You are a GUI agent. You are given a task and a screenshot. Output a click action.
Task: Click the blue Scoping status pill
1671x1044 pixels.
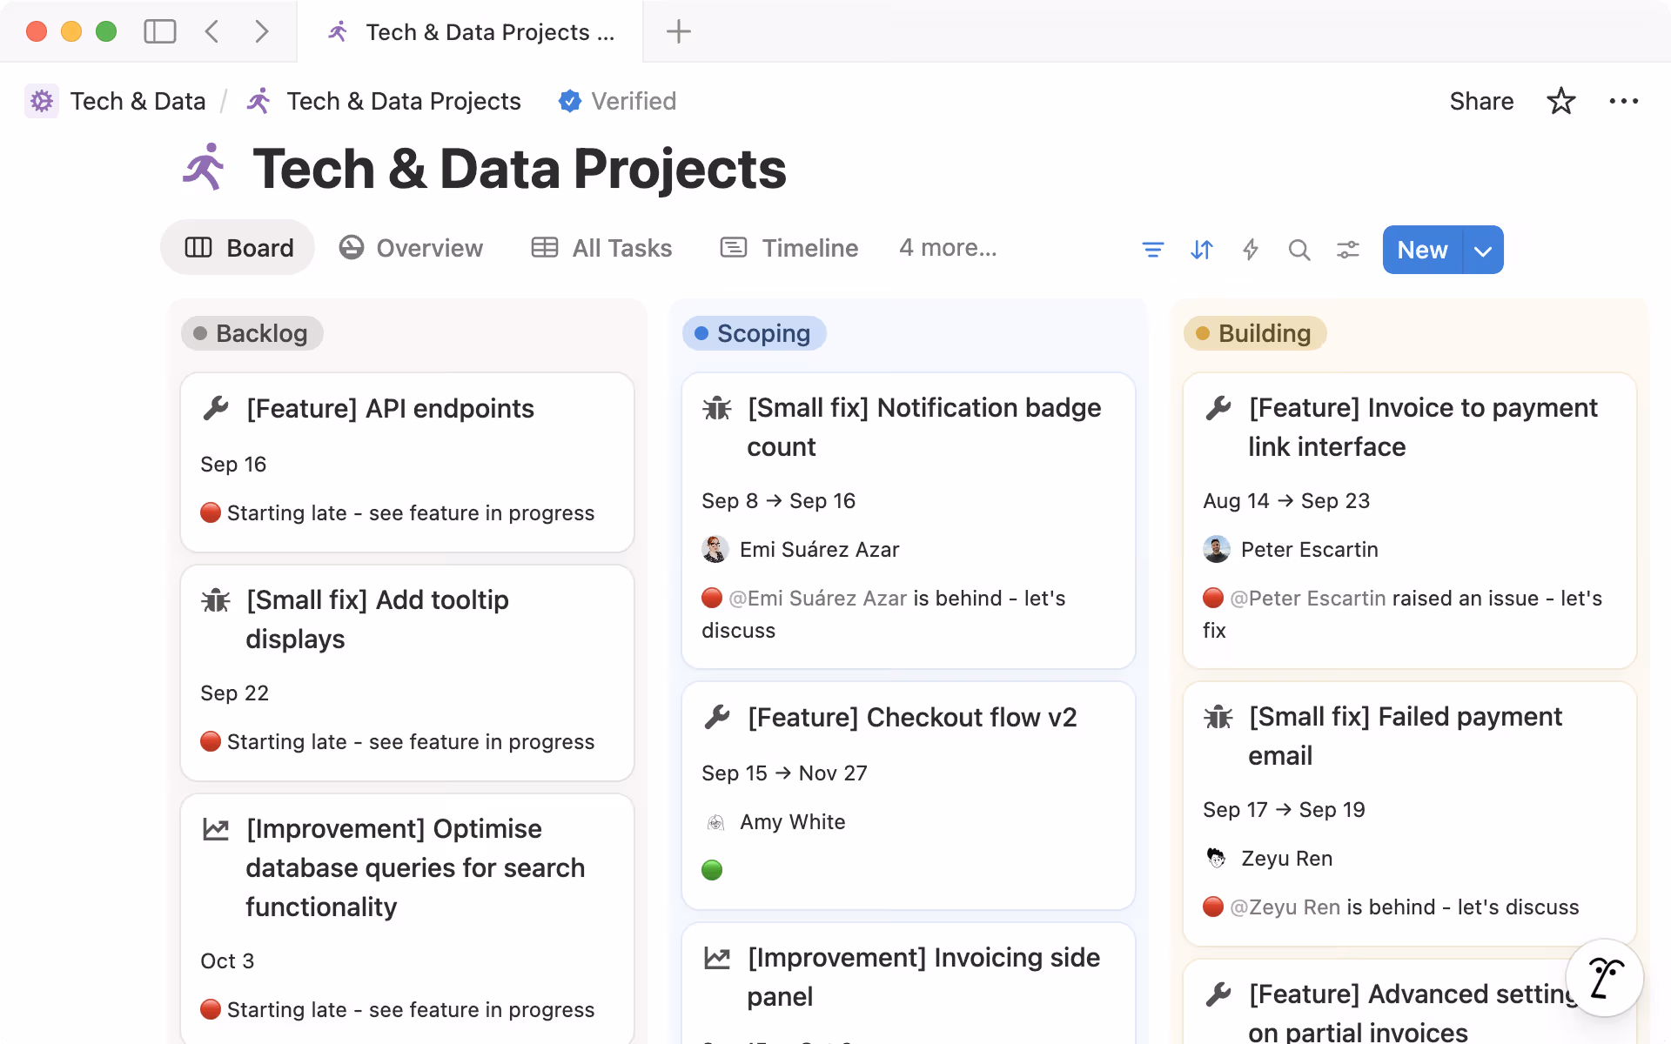click(754, 333)
